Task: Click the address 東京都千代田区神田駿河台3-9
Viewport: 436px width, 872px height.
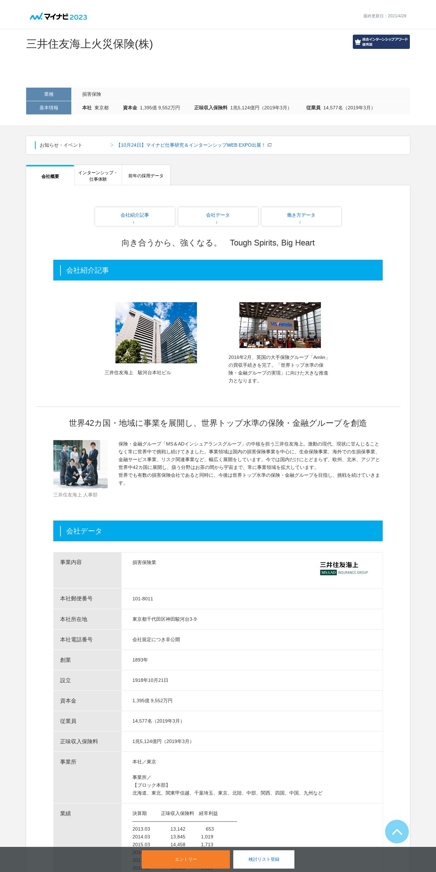Action: [164, 619]
